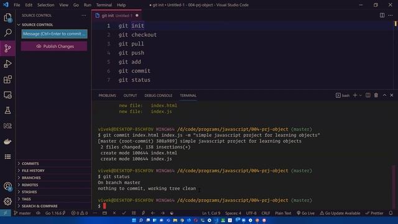Image resolution: width=398 pixels, height=224 pixels.
Task: Open notifications bell
Action: tap(391, 213)
